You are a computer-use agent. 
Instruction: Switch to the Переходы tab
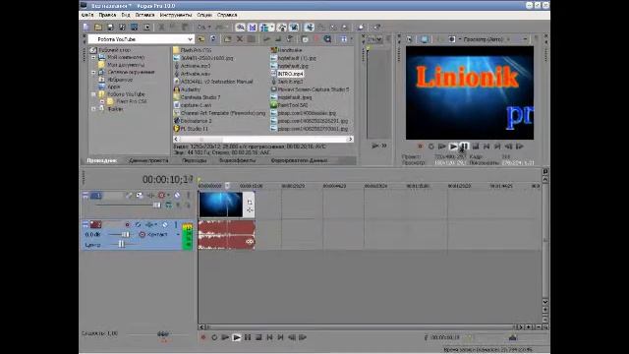click(x=195, y=160)
